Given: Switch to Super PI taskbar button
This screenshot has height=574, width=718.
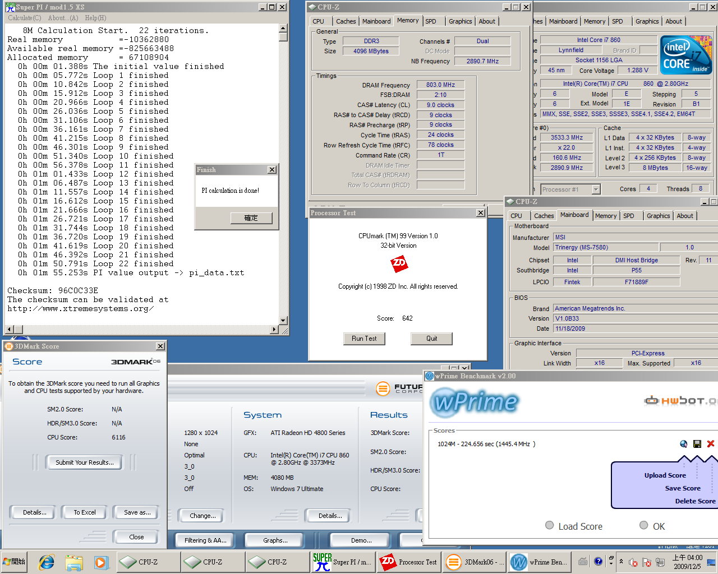Looking at the screenshot, I should tap(343, 562).
